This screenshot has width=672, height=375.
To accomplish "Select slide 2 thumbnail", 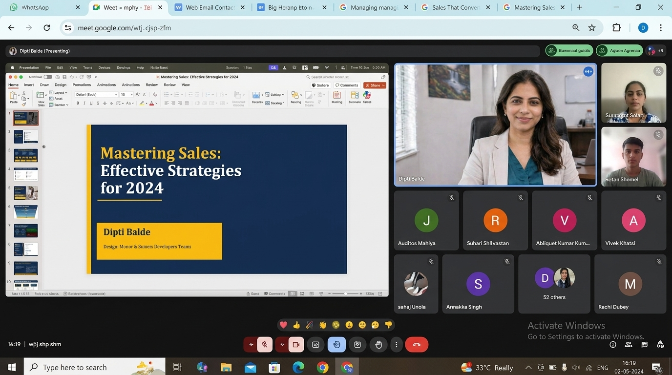I will click(26, 137).
